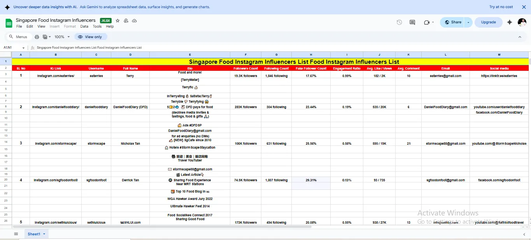Select column B header
The width and height of the screenshot is (531, 240).
pyautogui.click(x=56, y=55)
